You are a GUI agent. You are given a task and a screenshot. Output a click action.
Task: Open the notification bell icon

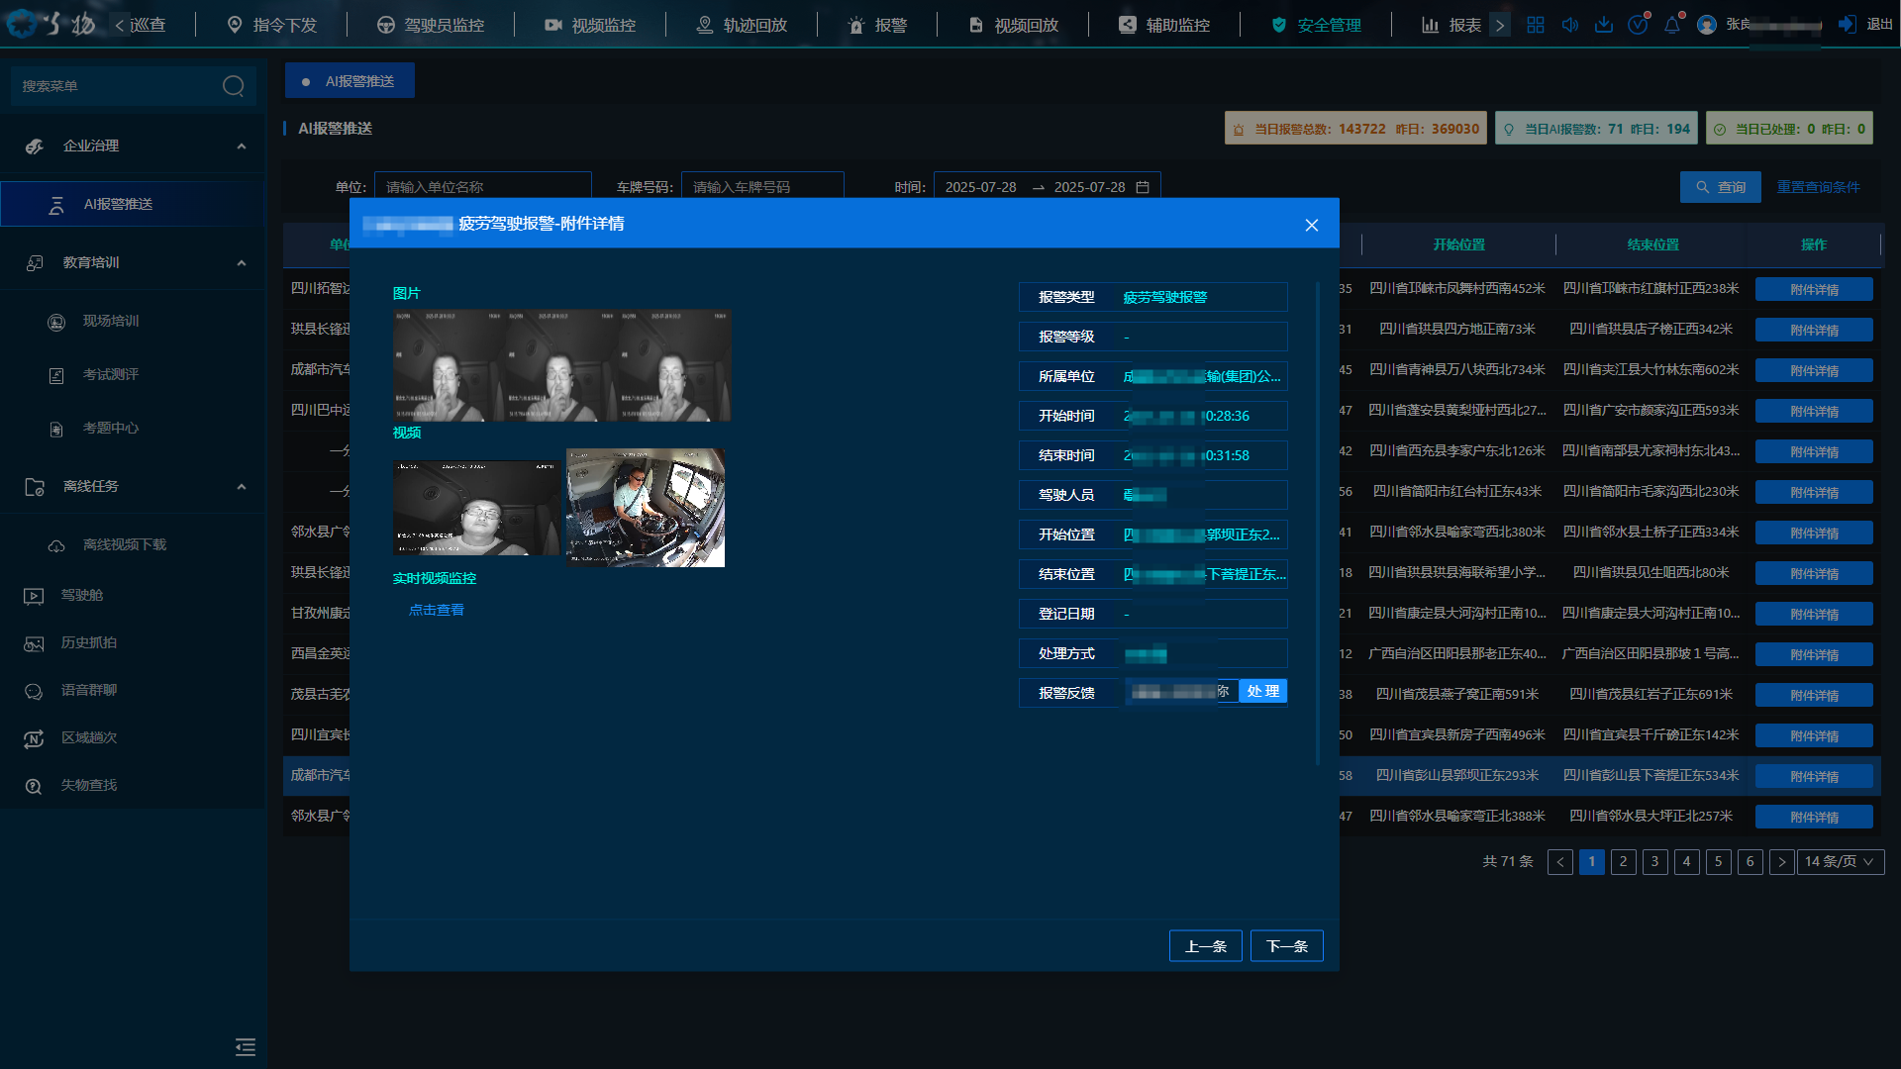[x=1672, y=25]
